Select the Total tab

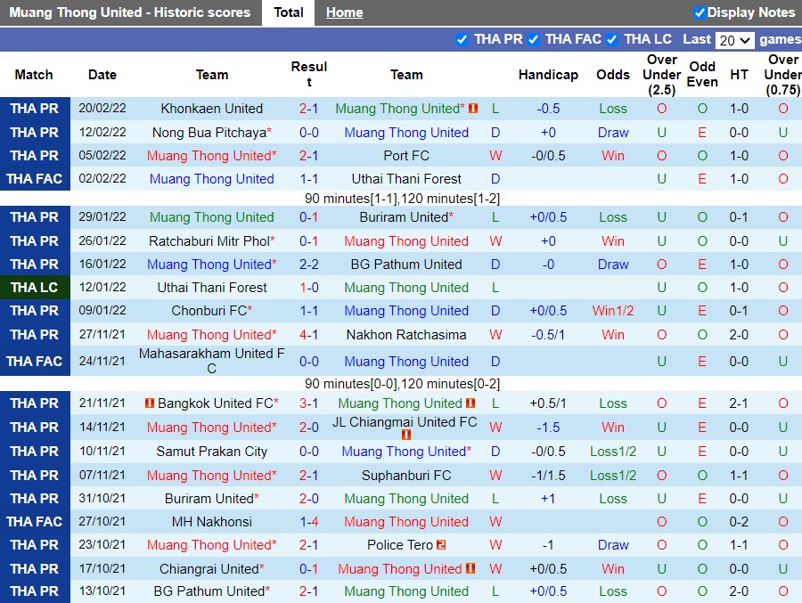[x=288, y=12]
